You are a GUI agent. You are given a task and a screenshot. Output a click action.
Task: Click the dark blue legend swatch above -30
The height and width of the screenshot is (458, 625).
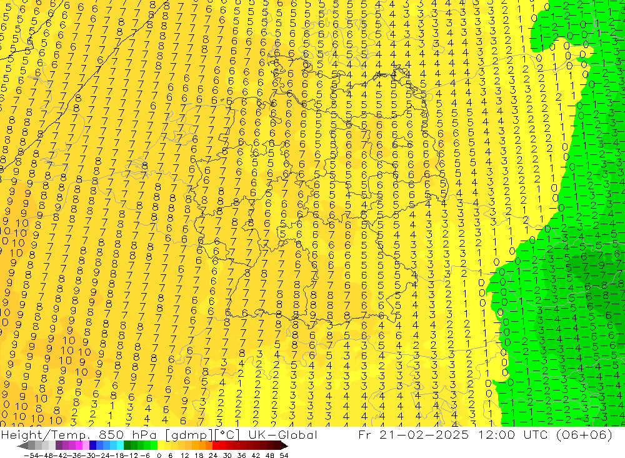(92, 446)
